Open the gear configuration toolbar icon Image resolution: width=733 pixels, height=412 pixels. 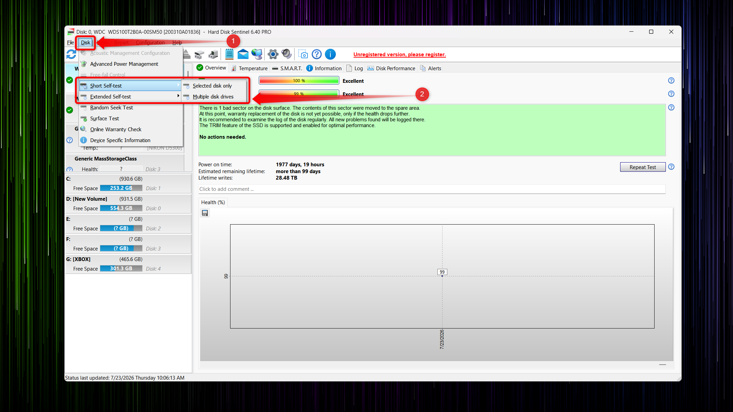pos(273,54)
